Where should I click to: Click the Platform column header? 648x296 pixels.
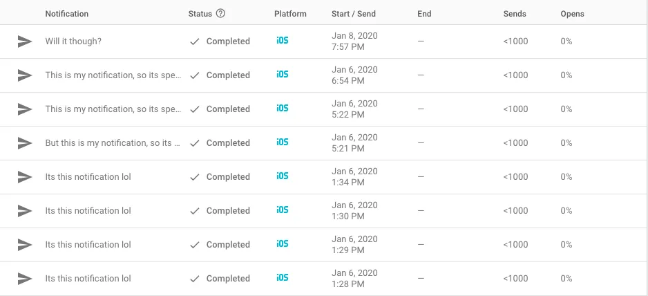click(290, 14)
